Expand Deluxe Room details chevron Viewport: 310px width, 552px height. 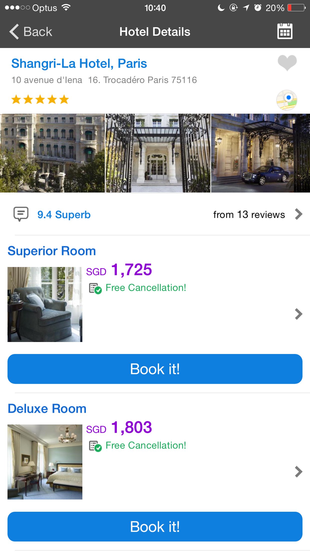pyautogui.click(x=299, y=472)
